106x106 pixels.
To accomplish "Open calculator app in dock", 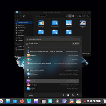I will tap(29, 101).
